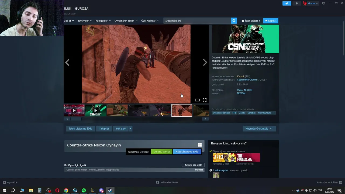Open Arkadaşlar ve Sohbet friends chat
345x194 pixels.
329,182
